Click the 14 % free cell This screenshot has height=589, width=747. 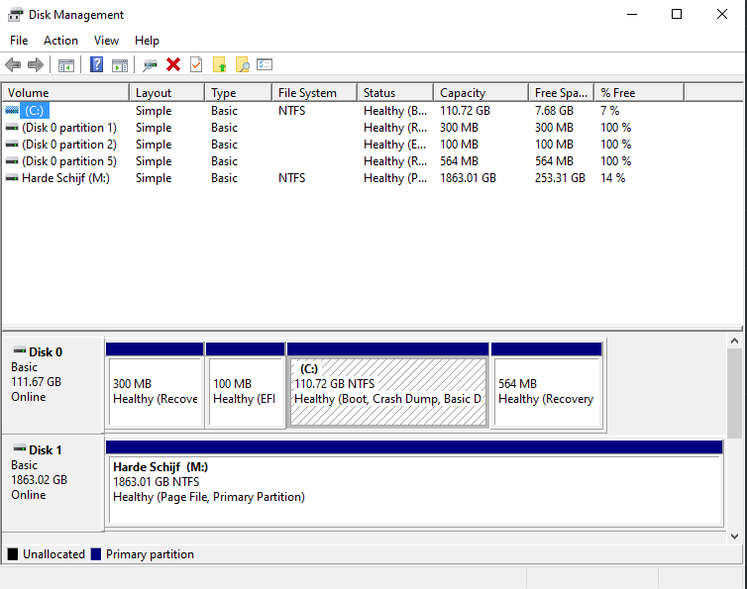click(x=612, y=178)
